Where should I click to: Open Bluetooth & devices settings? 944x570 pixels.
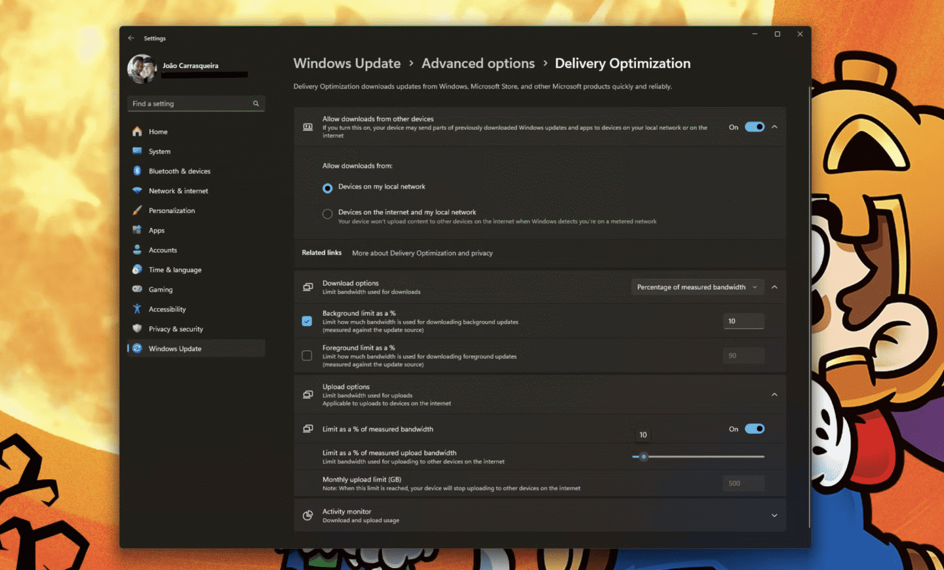196,171
